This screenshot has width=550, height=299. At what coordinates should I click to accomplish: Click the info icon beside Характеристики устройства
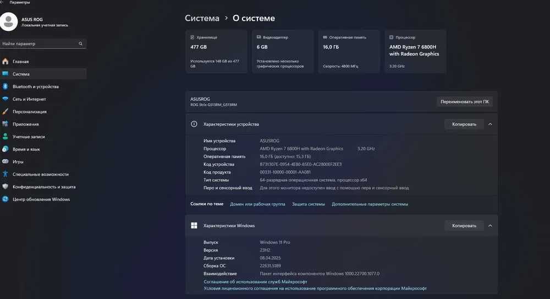[x=194, y=124]
